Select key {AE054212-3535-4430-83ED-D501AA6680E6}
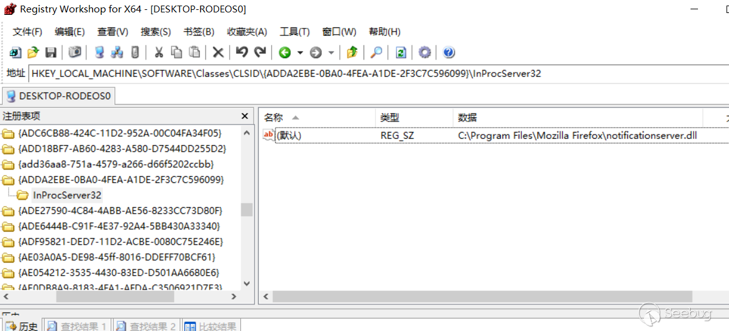This screenshot has height=331, width=729. pyautogui.click(x=119, y=272)
